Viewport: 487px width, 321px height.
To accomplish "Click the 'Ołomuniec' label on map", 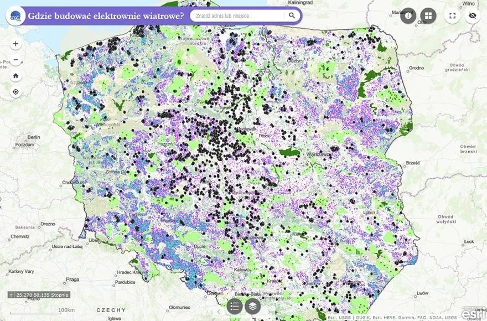I will [179, 307].
